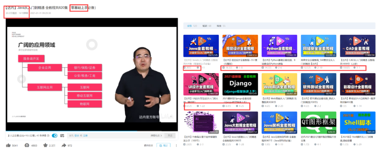The image size is (384, 150).
Task: Click the 稿件投诉 report link
Action: pyautogui.click(x=148, y=145)
